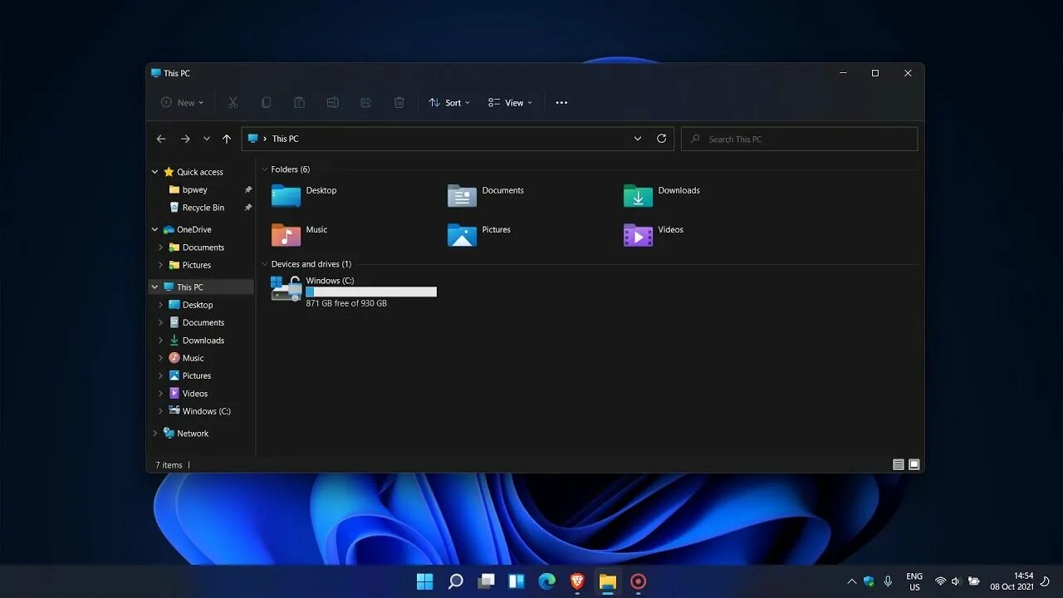Image resolution: width=1063 pixels, height=598 pixels.
Task: Go forward with the right arrow
Action: (x=185, y=139)
